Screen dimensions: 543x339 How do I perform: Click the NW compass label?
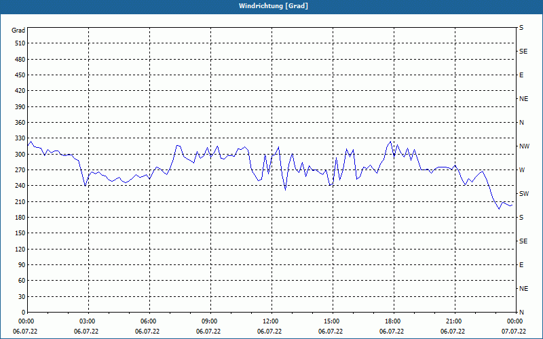[524, 146]
